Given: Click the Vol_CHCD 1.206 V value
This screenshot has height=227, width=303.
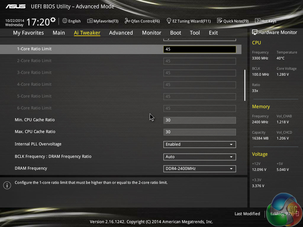Looking at the screenshot, I should click(x=283, y=138).
